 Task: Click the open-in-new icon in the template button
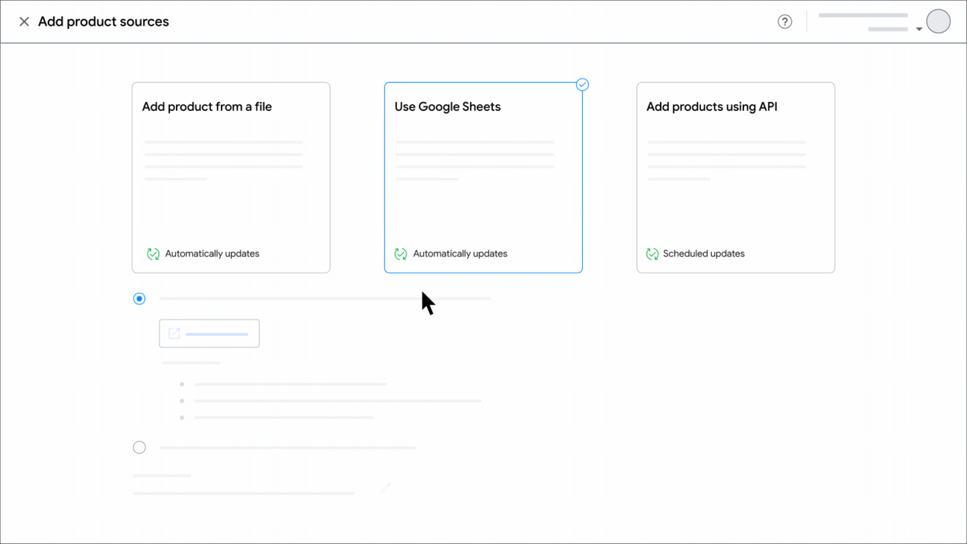[x=174, y=333]
